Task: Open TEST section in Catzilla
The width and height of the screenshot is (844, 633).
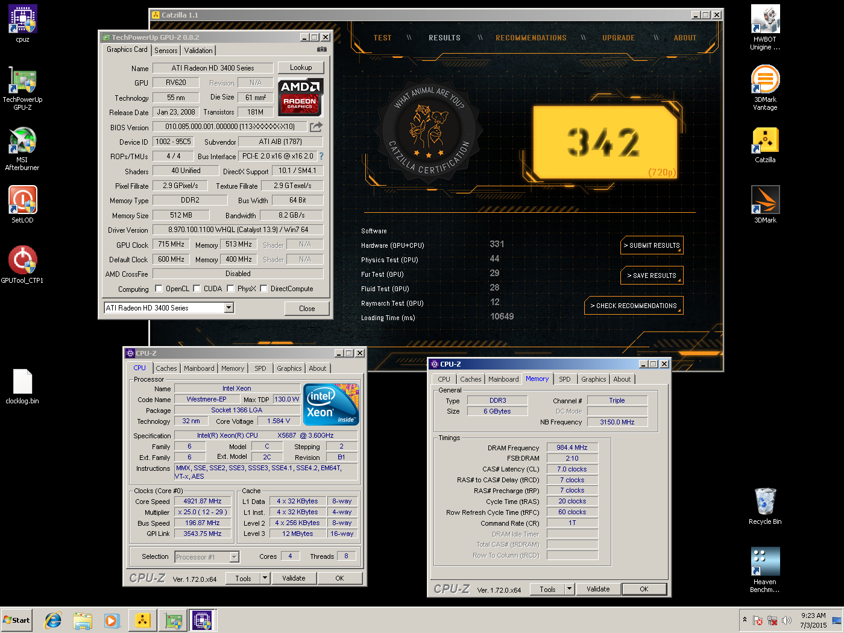Action: (382, 38)
